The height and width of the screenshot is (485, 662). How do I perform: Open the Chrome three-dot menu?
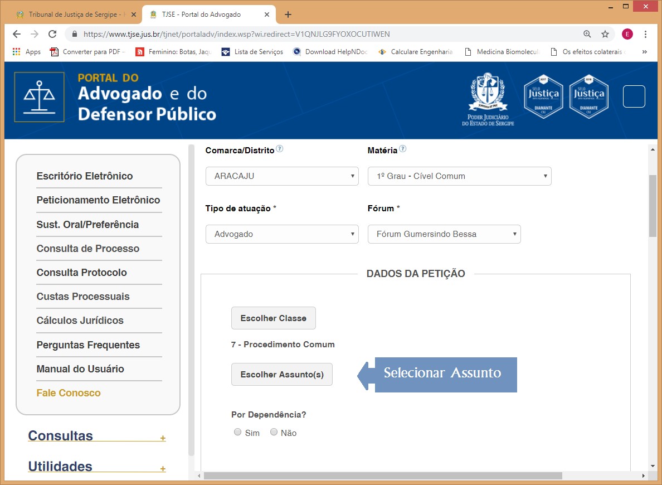(x=645, y=34)
